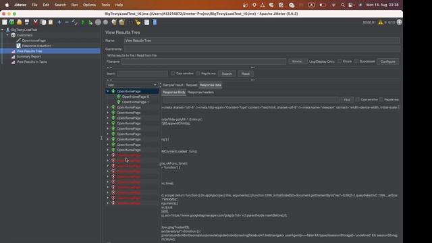Open the Text renderer dropdown
This screenshot has width=432, height=243.
click(x=132, y=85)
